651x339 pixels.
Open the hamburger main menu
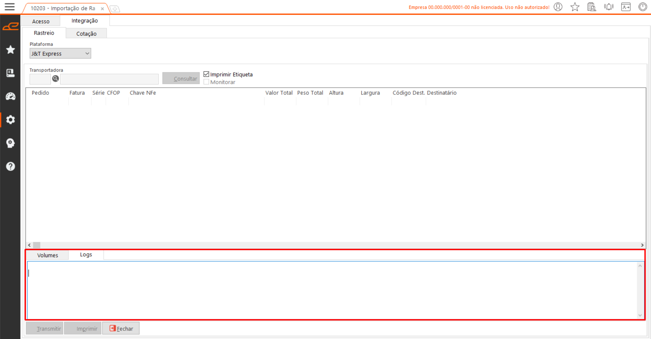click(9, 7)
